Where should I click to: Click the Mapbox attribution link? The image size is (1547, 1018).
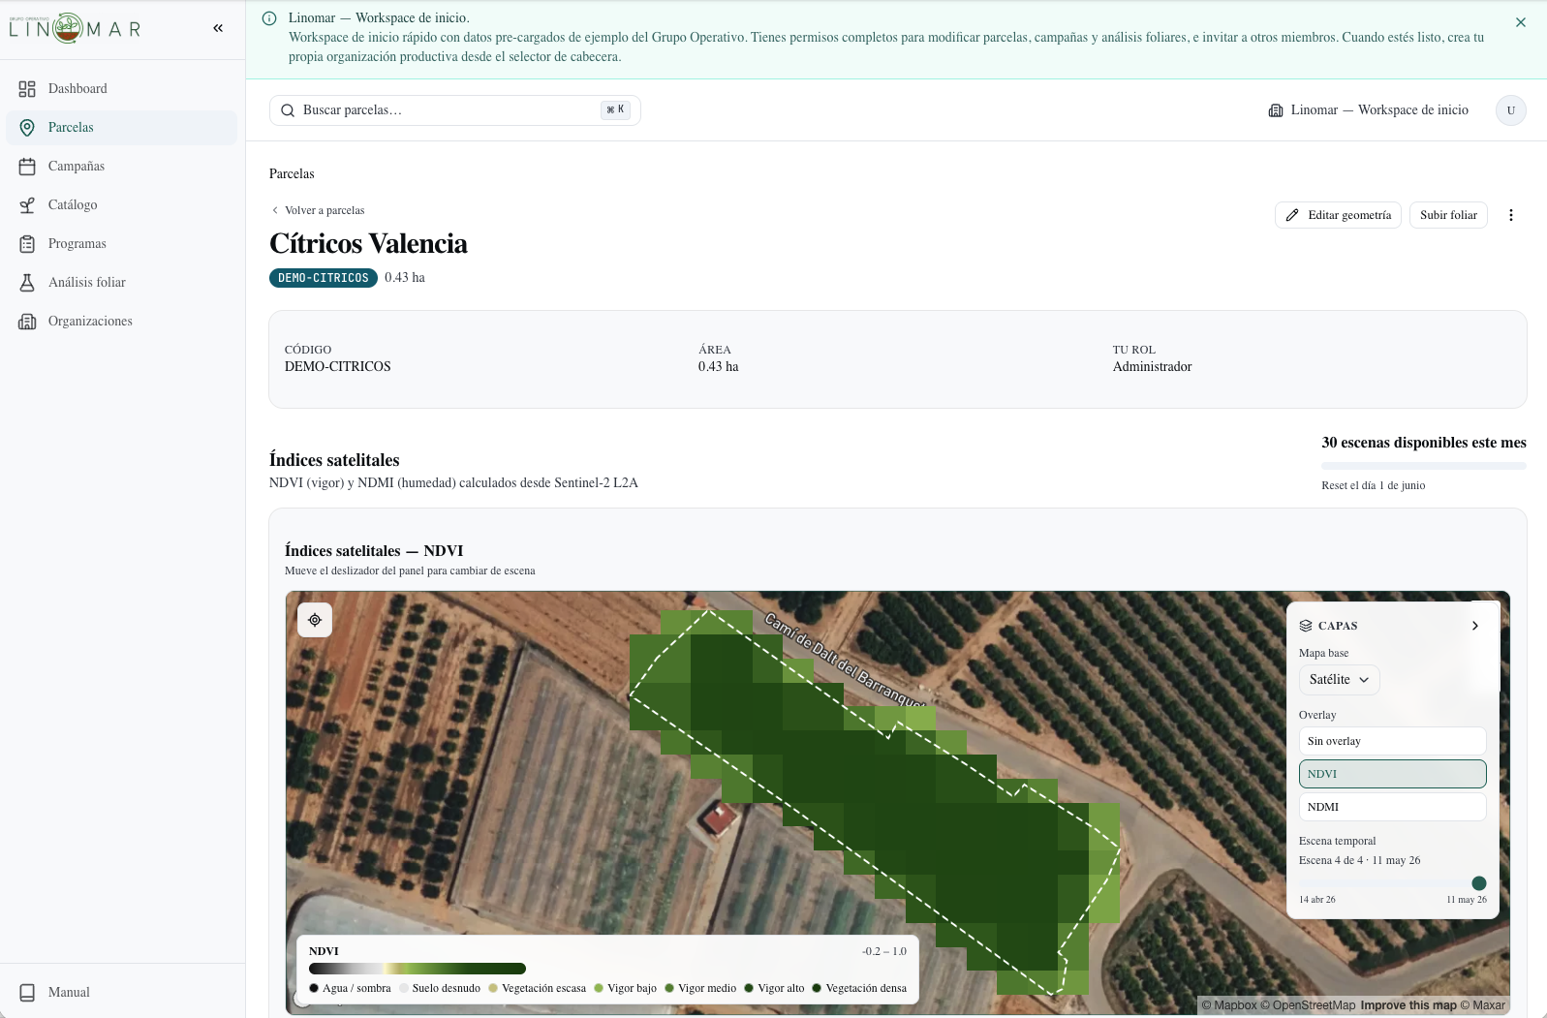(x=1229, y=1005)
